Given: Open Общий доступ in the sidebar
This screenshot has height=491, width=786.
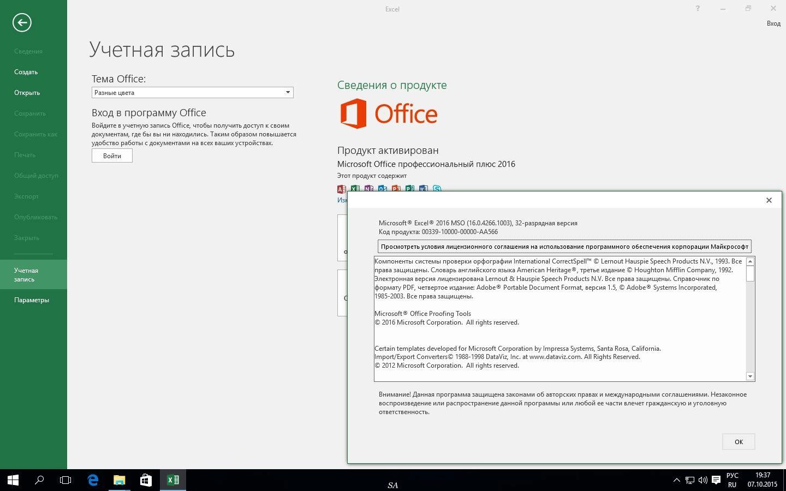Looking at the screenshot, I should click(36, 176).
